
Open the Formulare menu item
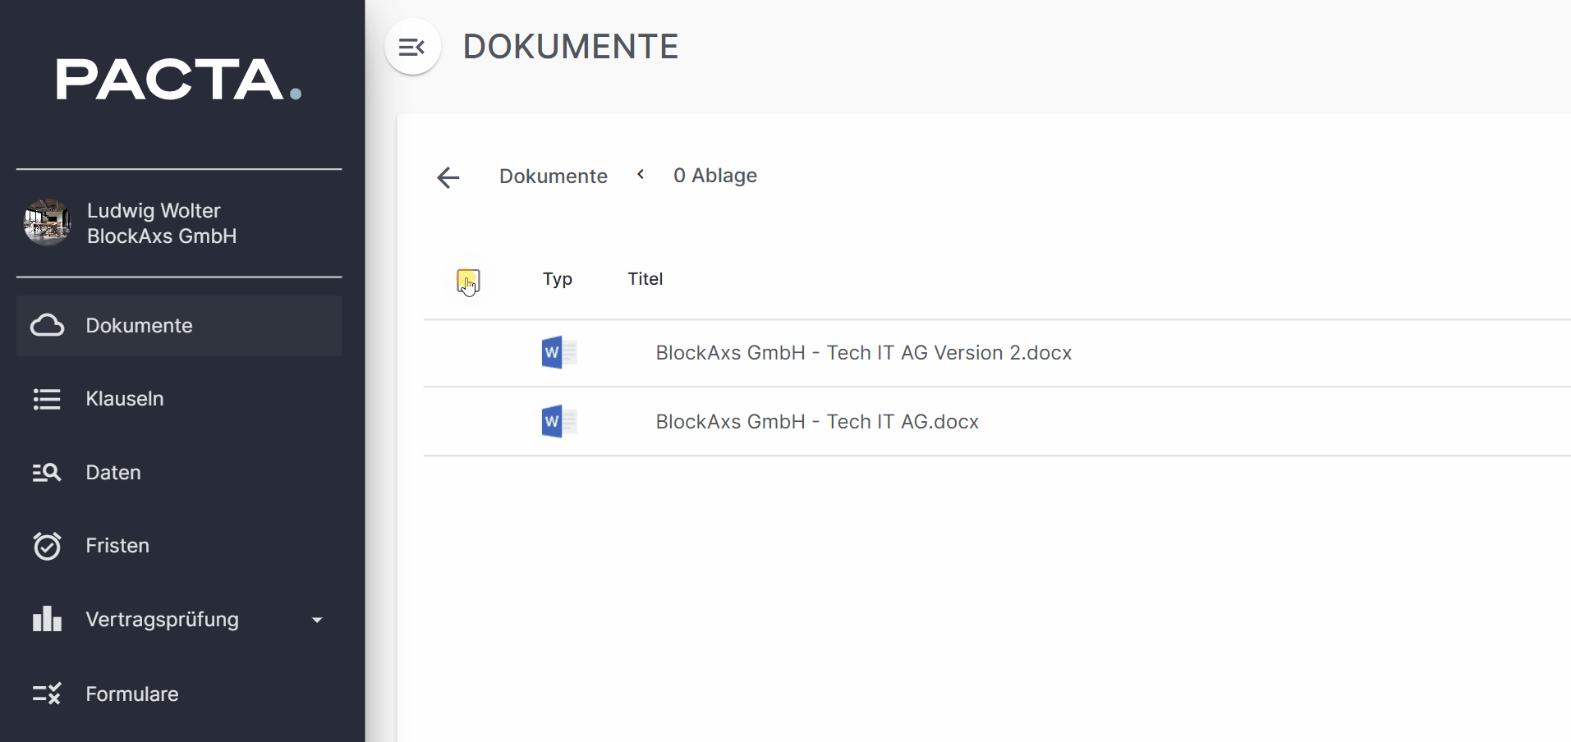tap(179, 694)
